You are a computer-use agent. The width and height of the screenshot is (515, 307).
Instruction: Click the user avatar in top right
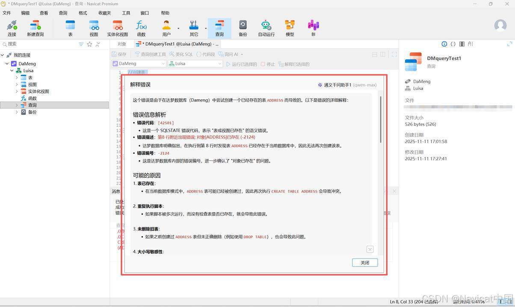point(500,26)
